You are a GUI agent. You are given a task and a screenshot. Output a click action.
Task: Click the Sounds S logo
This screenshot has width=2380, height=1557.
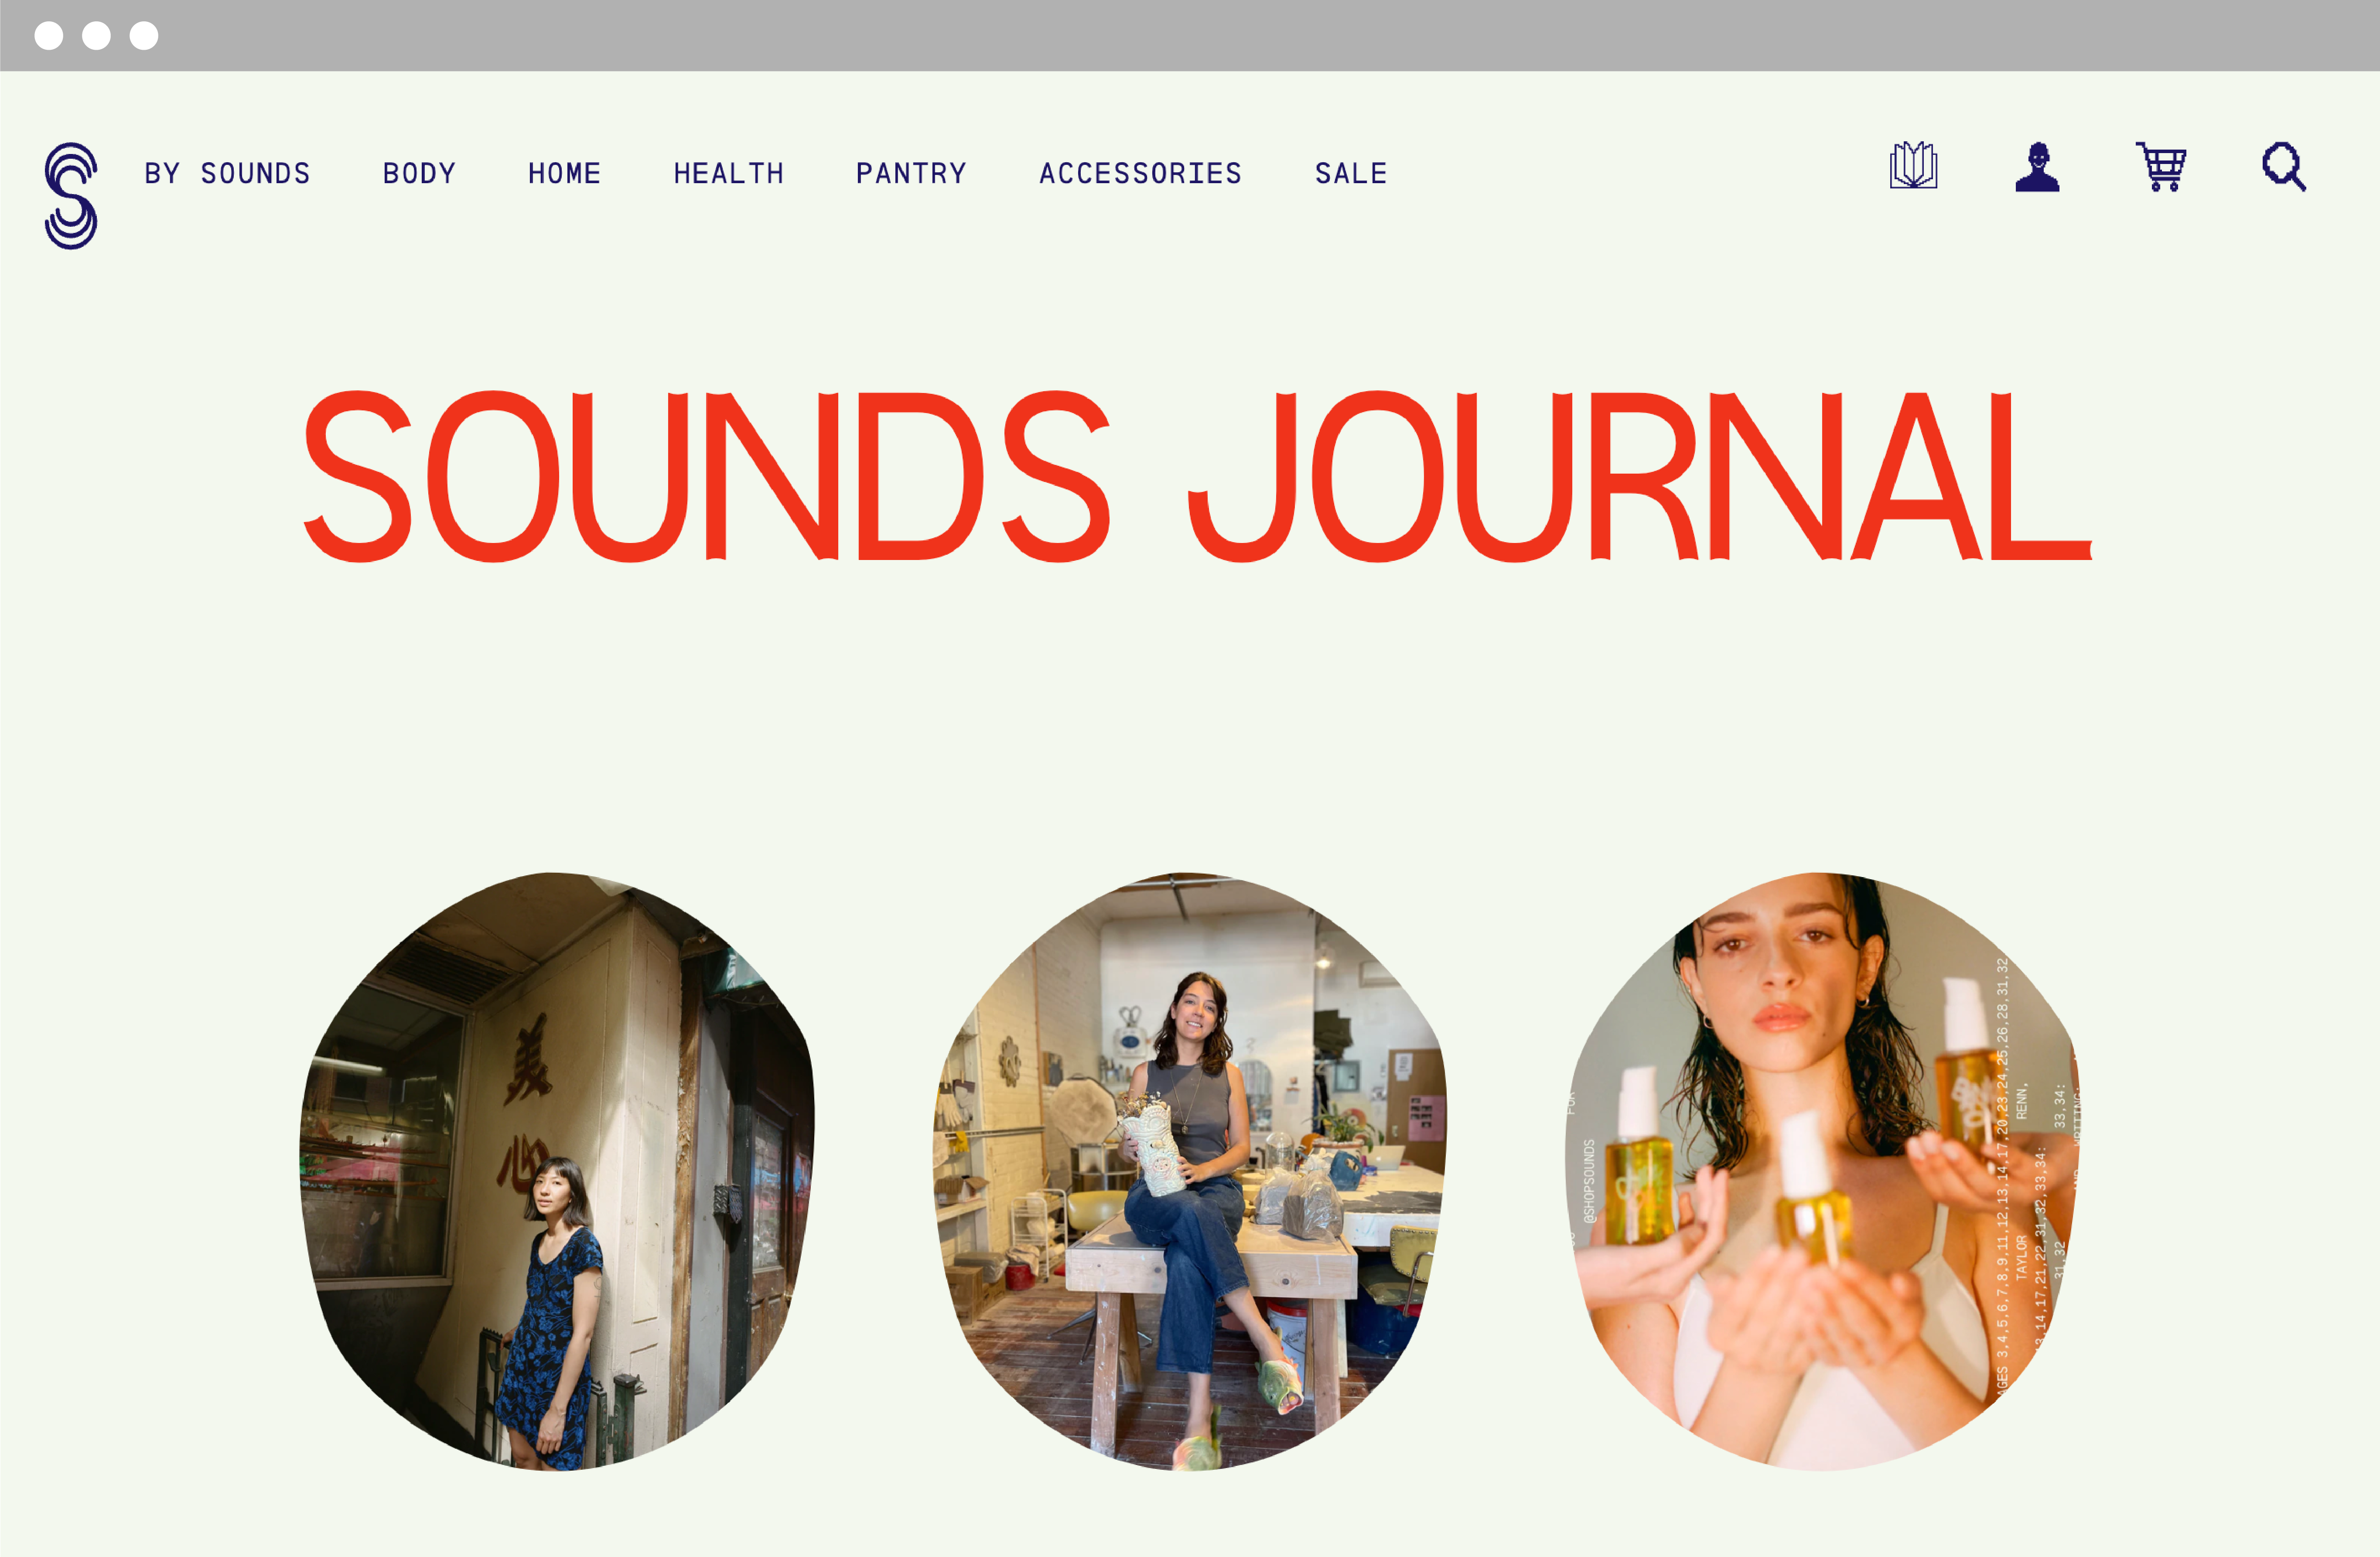[71, 196]
